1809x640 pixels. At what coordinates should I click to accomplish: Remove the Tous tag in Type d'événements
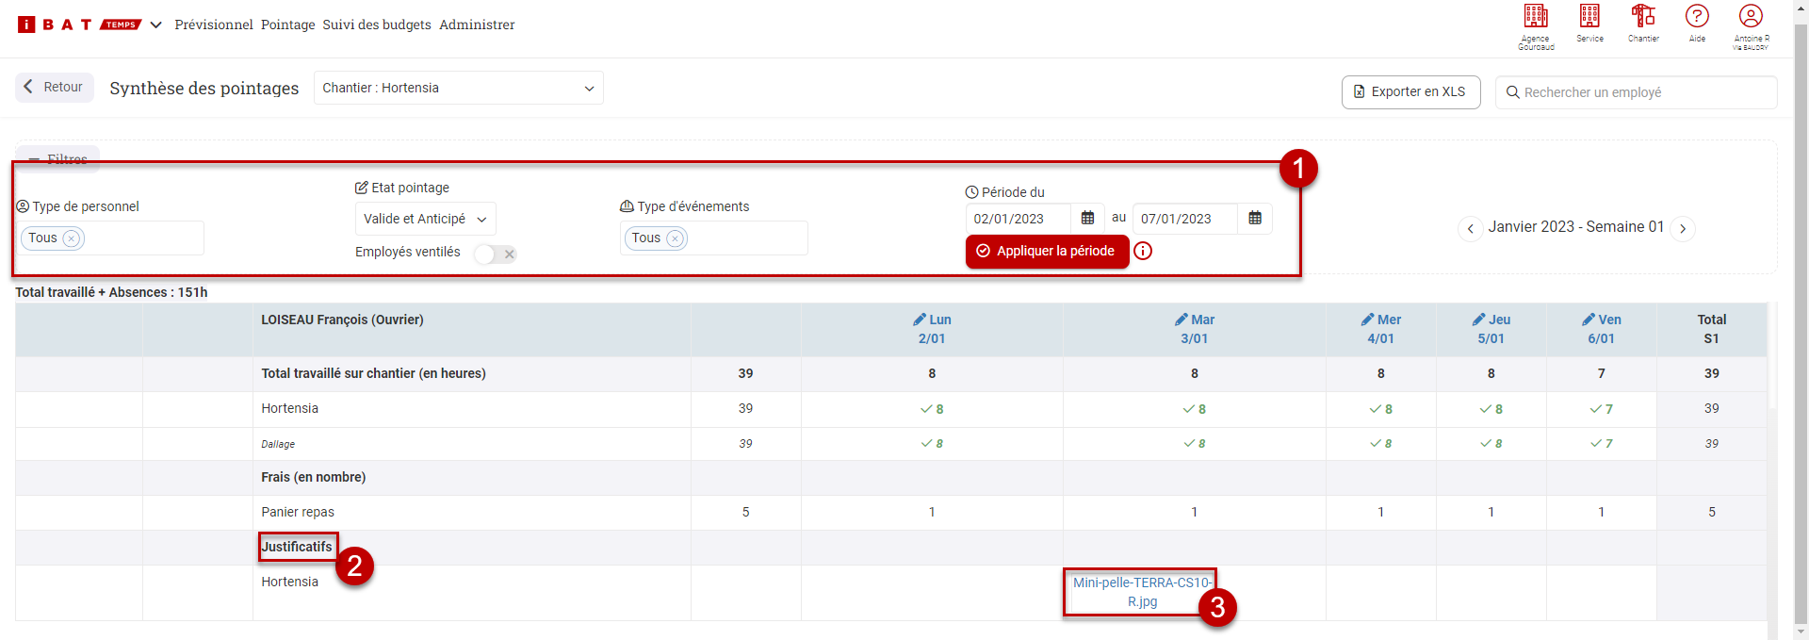coord(675,238)
